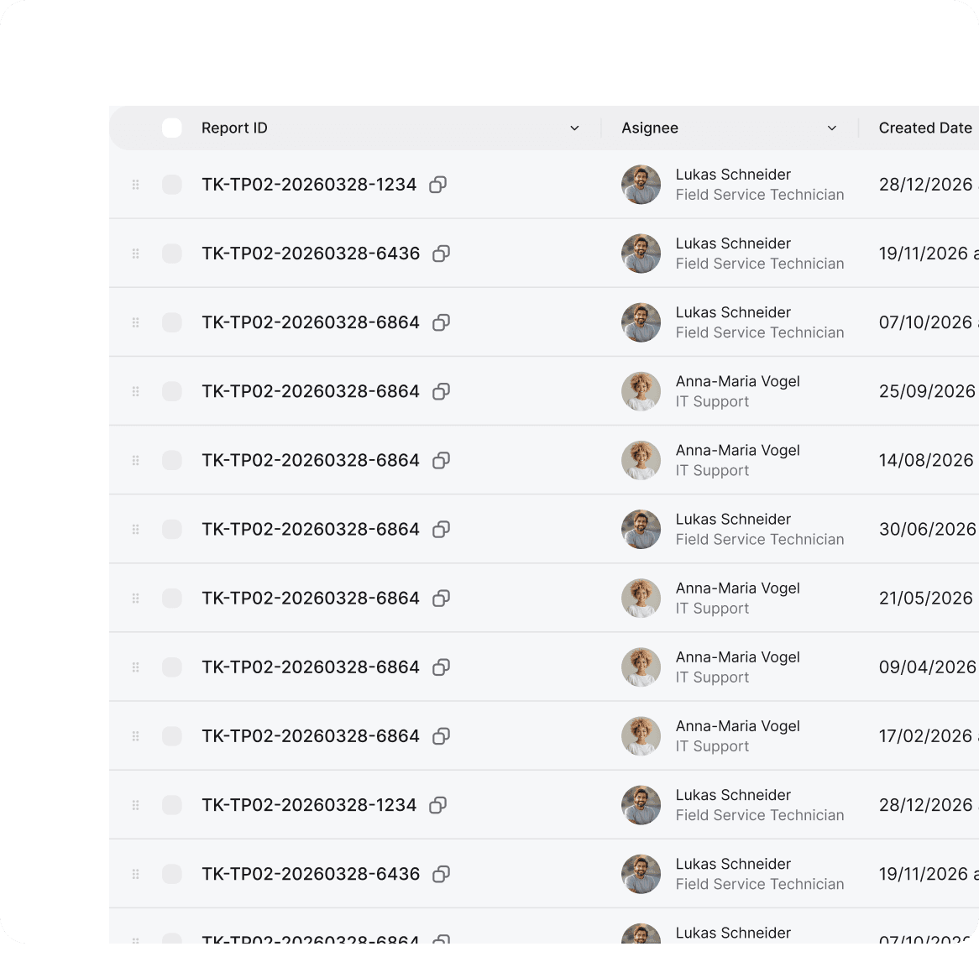Open the Asignee column dropdown
This screenshot has width=979, height=957.
click(832, 128)
